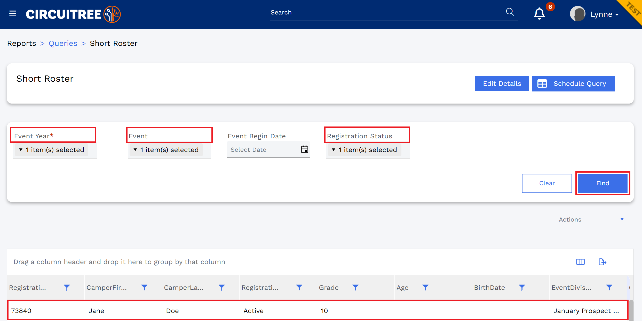Go to Reports breadcrumb
The width and height of the screenshot is (642, 321).
(22, 43)
